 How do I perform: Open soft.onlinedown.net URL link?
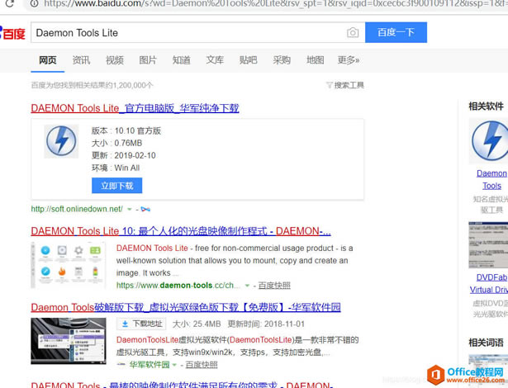pyautogui.click(x=77, y=209)
